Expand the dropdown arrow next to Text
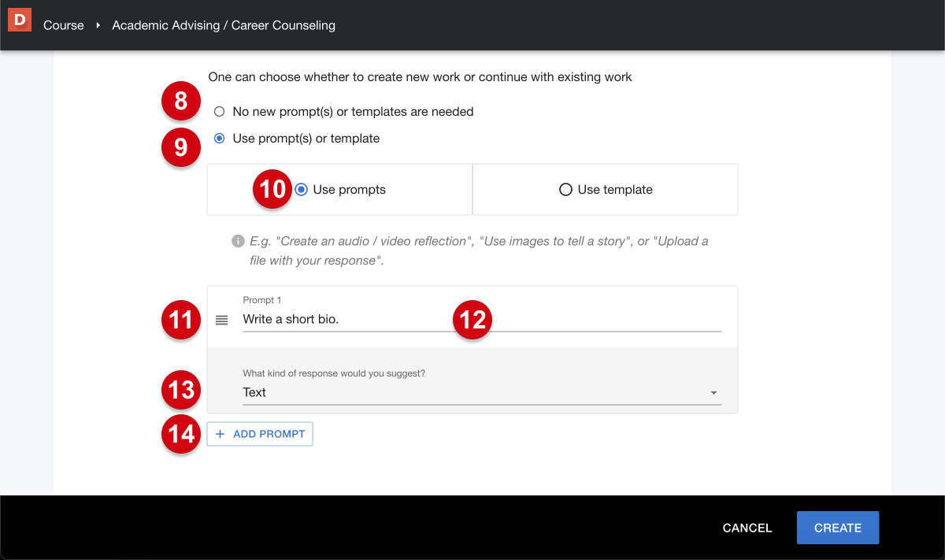The height and width of the screenshot is (560, 945). point(713,391)
